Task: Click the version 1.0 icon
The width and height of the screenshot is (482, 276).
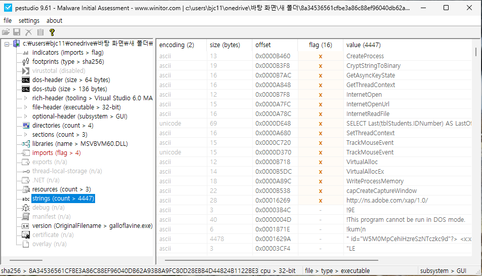Action: [26, 226]
